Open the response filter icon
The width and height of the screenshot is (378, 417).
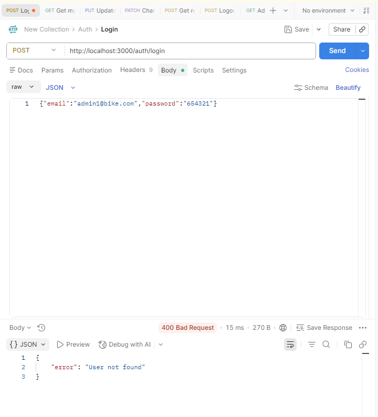(x=312, y=345)
